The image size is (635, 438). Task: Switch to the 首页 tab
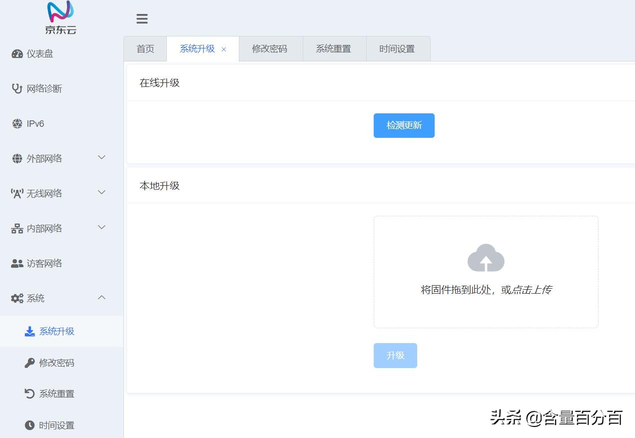coord(145,48)
